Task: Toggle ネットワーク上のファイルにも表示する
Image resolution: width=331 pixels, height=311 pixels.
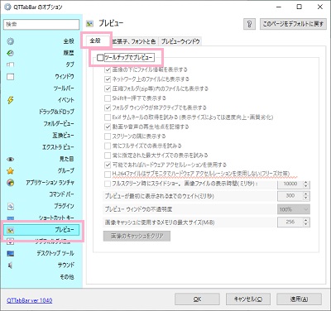Action: coord(108,79)
